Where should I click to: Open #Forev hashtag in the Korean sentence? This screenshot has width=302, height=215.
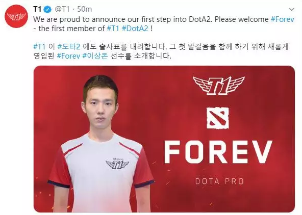(68, 56)
